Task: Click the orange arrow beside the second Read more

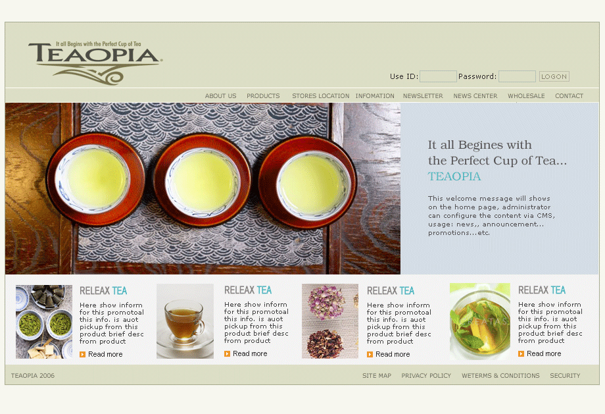Action: click(x=228, y=353)
